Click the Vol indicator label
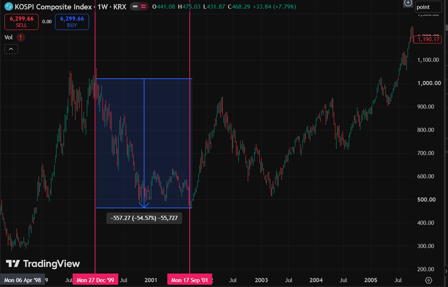 9,37
